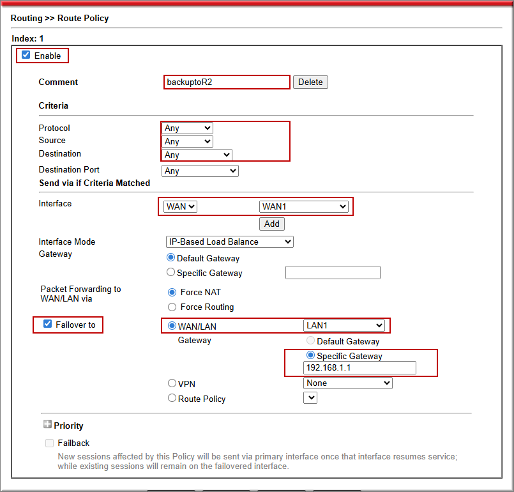Click the 192.168.1.1 gateway field
Viewport: 514px width, 492px height.
359,367
